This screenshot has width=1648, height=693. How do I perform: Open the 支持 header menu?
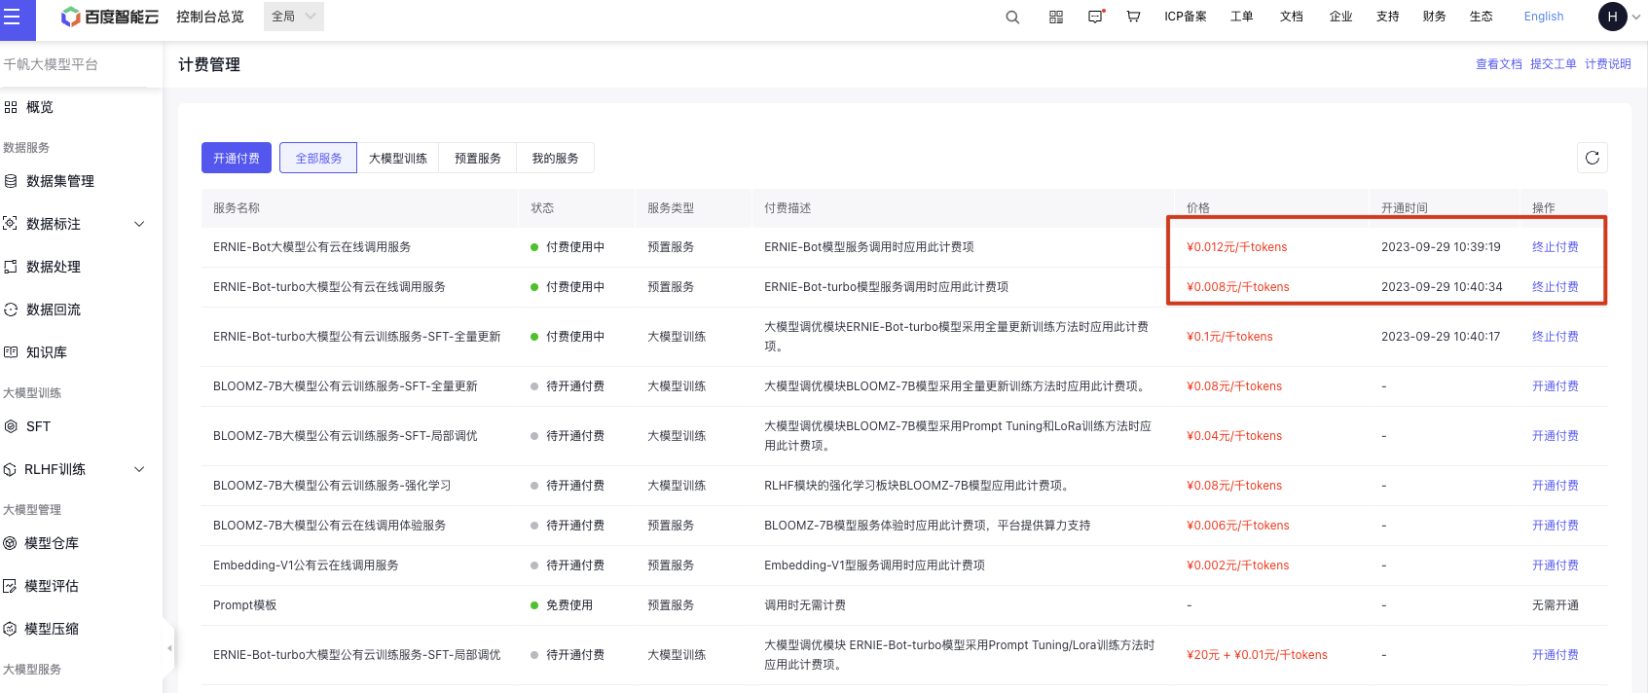pos(1387,17)
